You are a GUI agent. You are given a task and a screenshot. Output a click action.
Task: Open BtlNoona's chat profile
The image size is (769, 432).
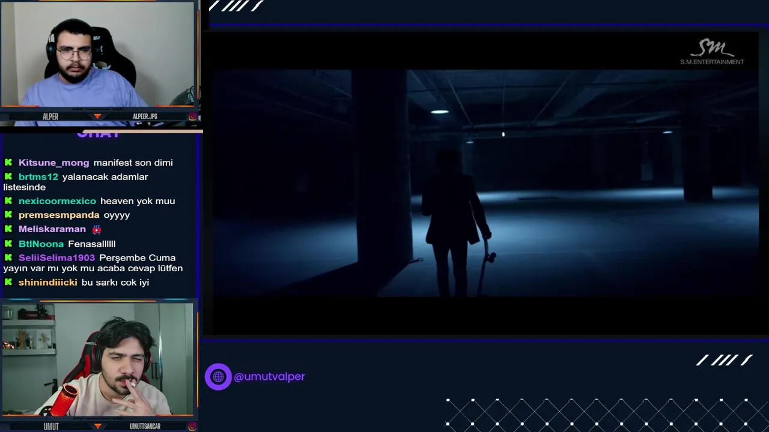pyautogui.click(x=41, y=244)
